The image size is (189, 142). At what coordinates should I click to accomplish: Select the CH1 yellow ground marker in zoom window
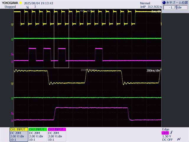(12, 84)
